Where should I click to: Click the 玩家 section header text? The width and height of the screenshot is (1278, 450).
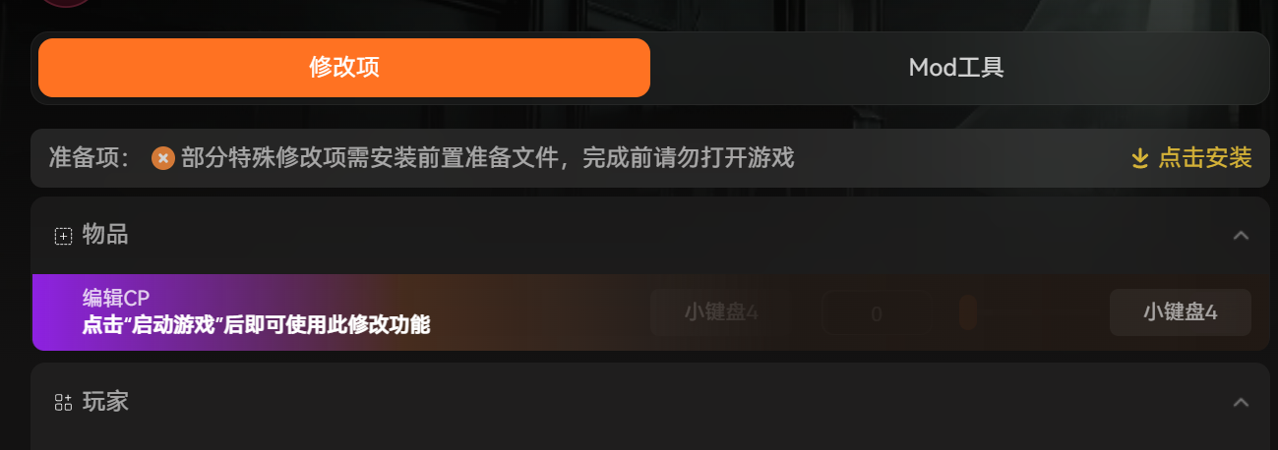point(105,402)
